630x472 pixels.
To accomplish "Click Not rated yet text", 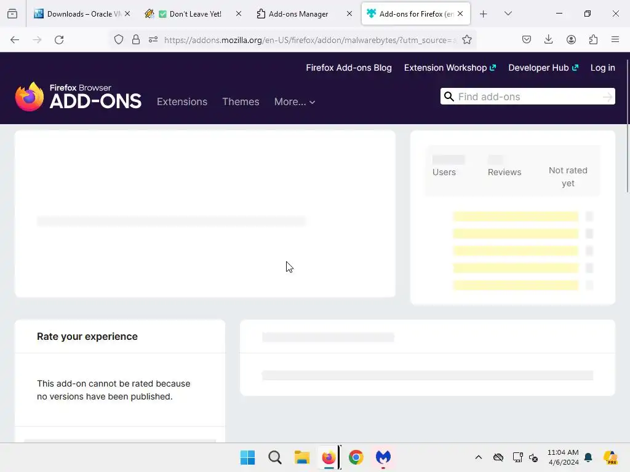I will click(x=568, y=176).
